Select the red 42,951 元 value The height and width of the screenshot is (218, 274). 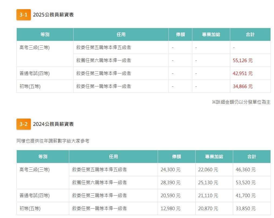[x=243, y=73]
